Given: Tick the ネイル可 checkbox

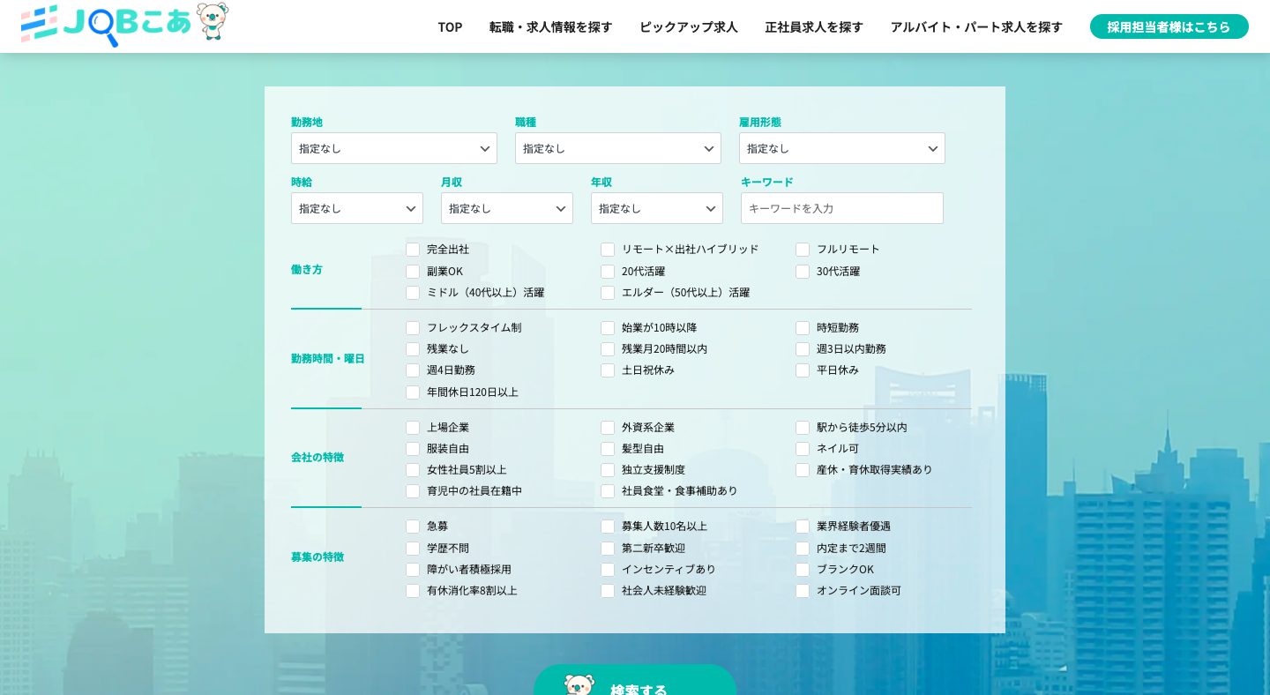Looking at the screenshot, I should (803, 449).
